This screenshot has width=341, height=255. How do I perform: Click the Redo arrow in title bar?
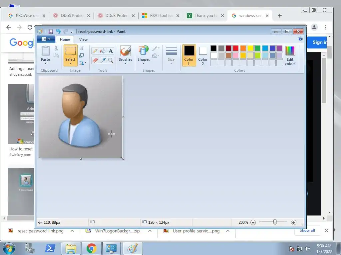[66, 32]
